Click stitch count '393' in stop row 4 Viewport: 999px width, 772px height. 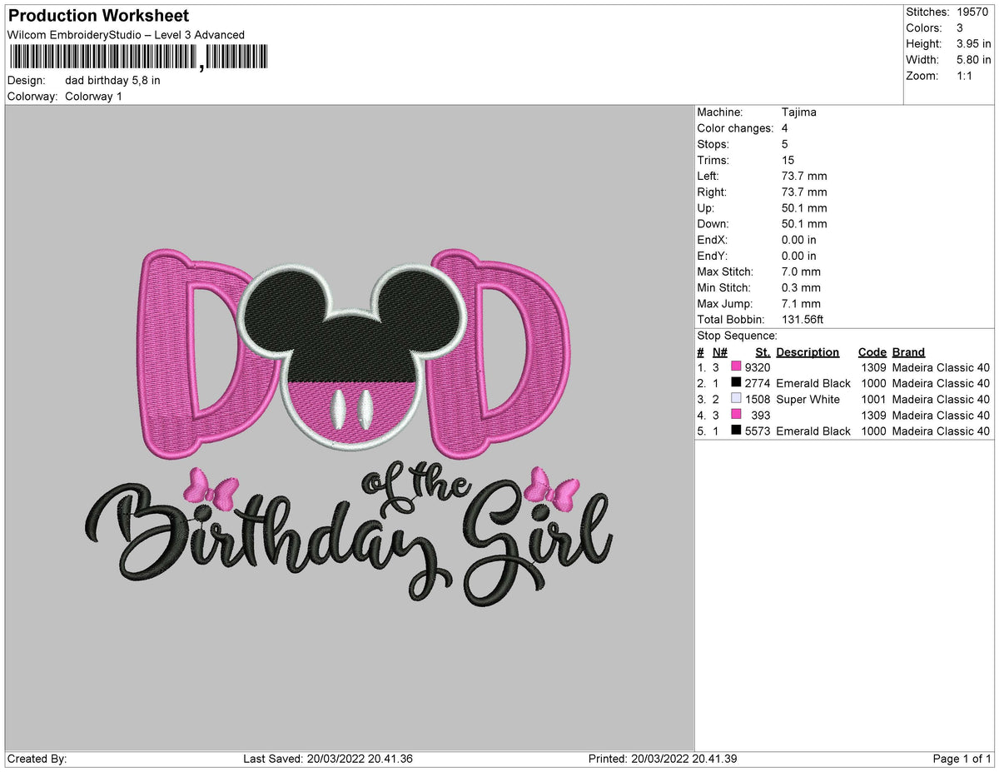click(x=761, y=415)
